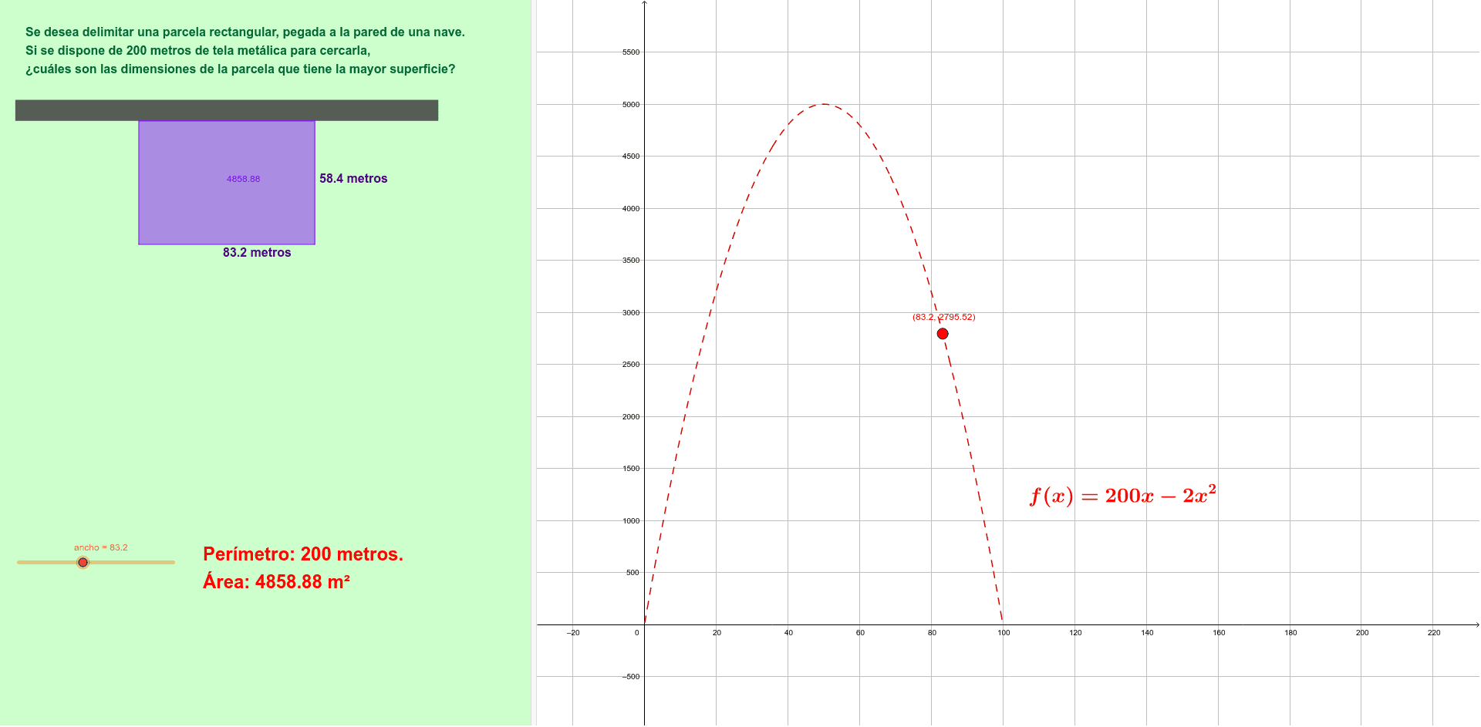Click the red point on the parabola
Screen dimensions: 1481x727
[943, 334]
